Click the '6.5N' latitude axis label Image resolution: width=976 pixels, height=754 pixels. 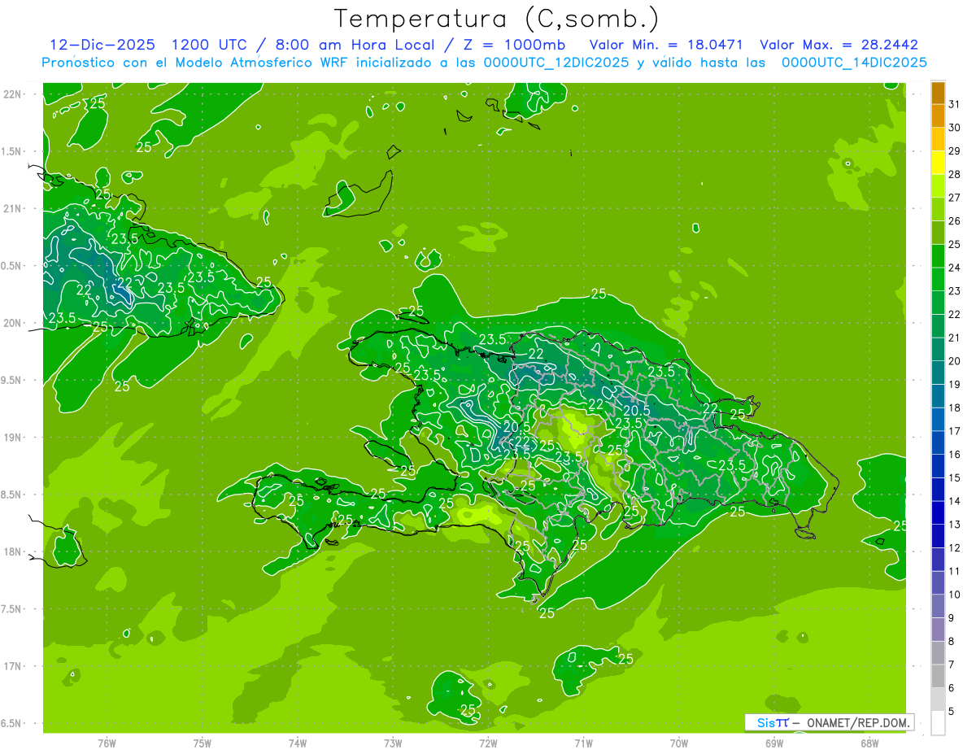[12, 723]
